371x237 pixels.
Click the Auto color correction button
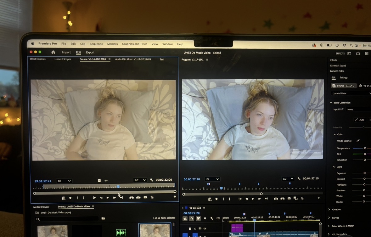(x=359, y=120)
